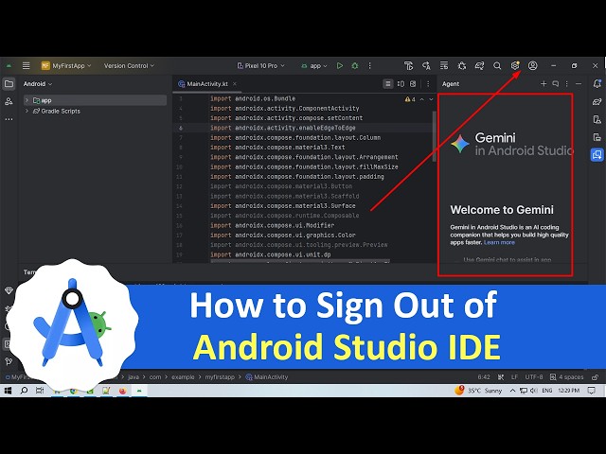Open the Android project view dropdown
Image resolution: width=606 pixels, height=454 pixels.
(x=38, y=84)
